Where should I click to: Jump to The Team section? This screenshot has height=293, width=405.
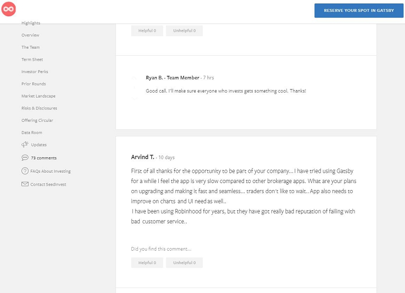point(30,47)
